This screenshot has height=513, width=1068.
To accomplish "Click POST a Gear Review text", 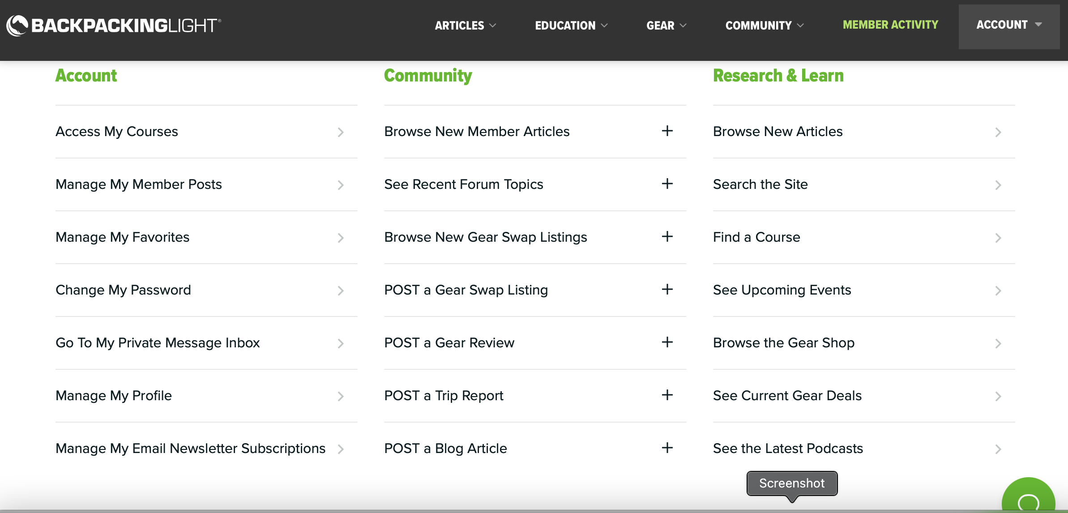I will 449,343.
